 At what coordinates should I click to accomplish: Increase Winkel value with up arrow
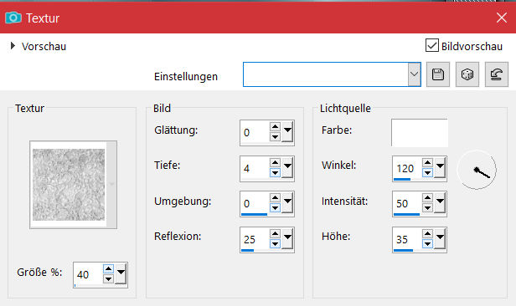[x=427, y=162]
